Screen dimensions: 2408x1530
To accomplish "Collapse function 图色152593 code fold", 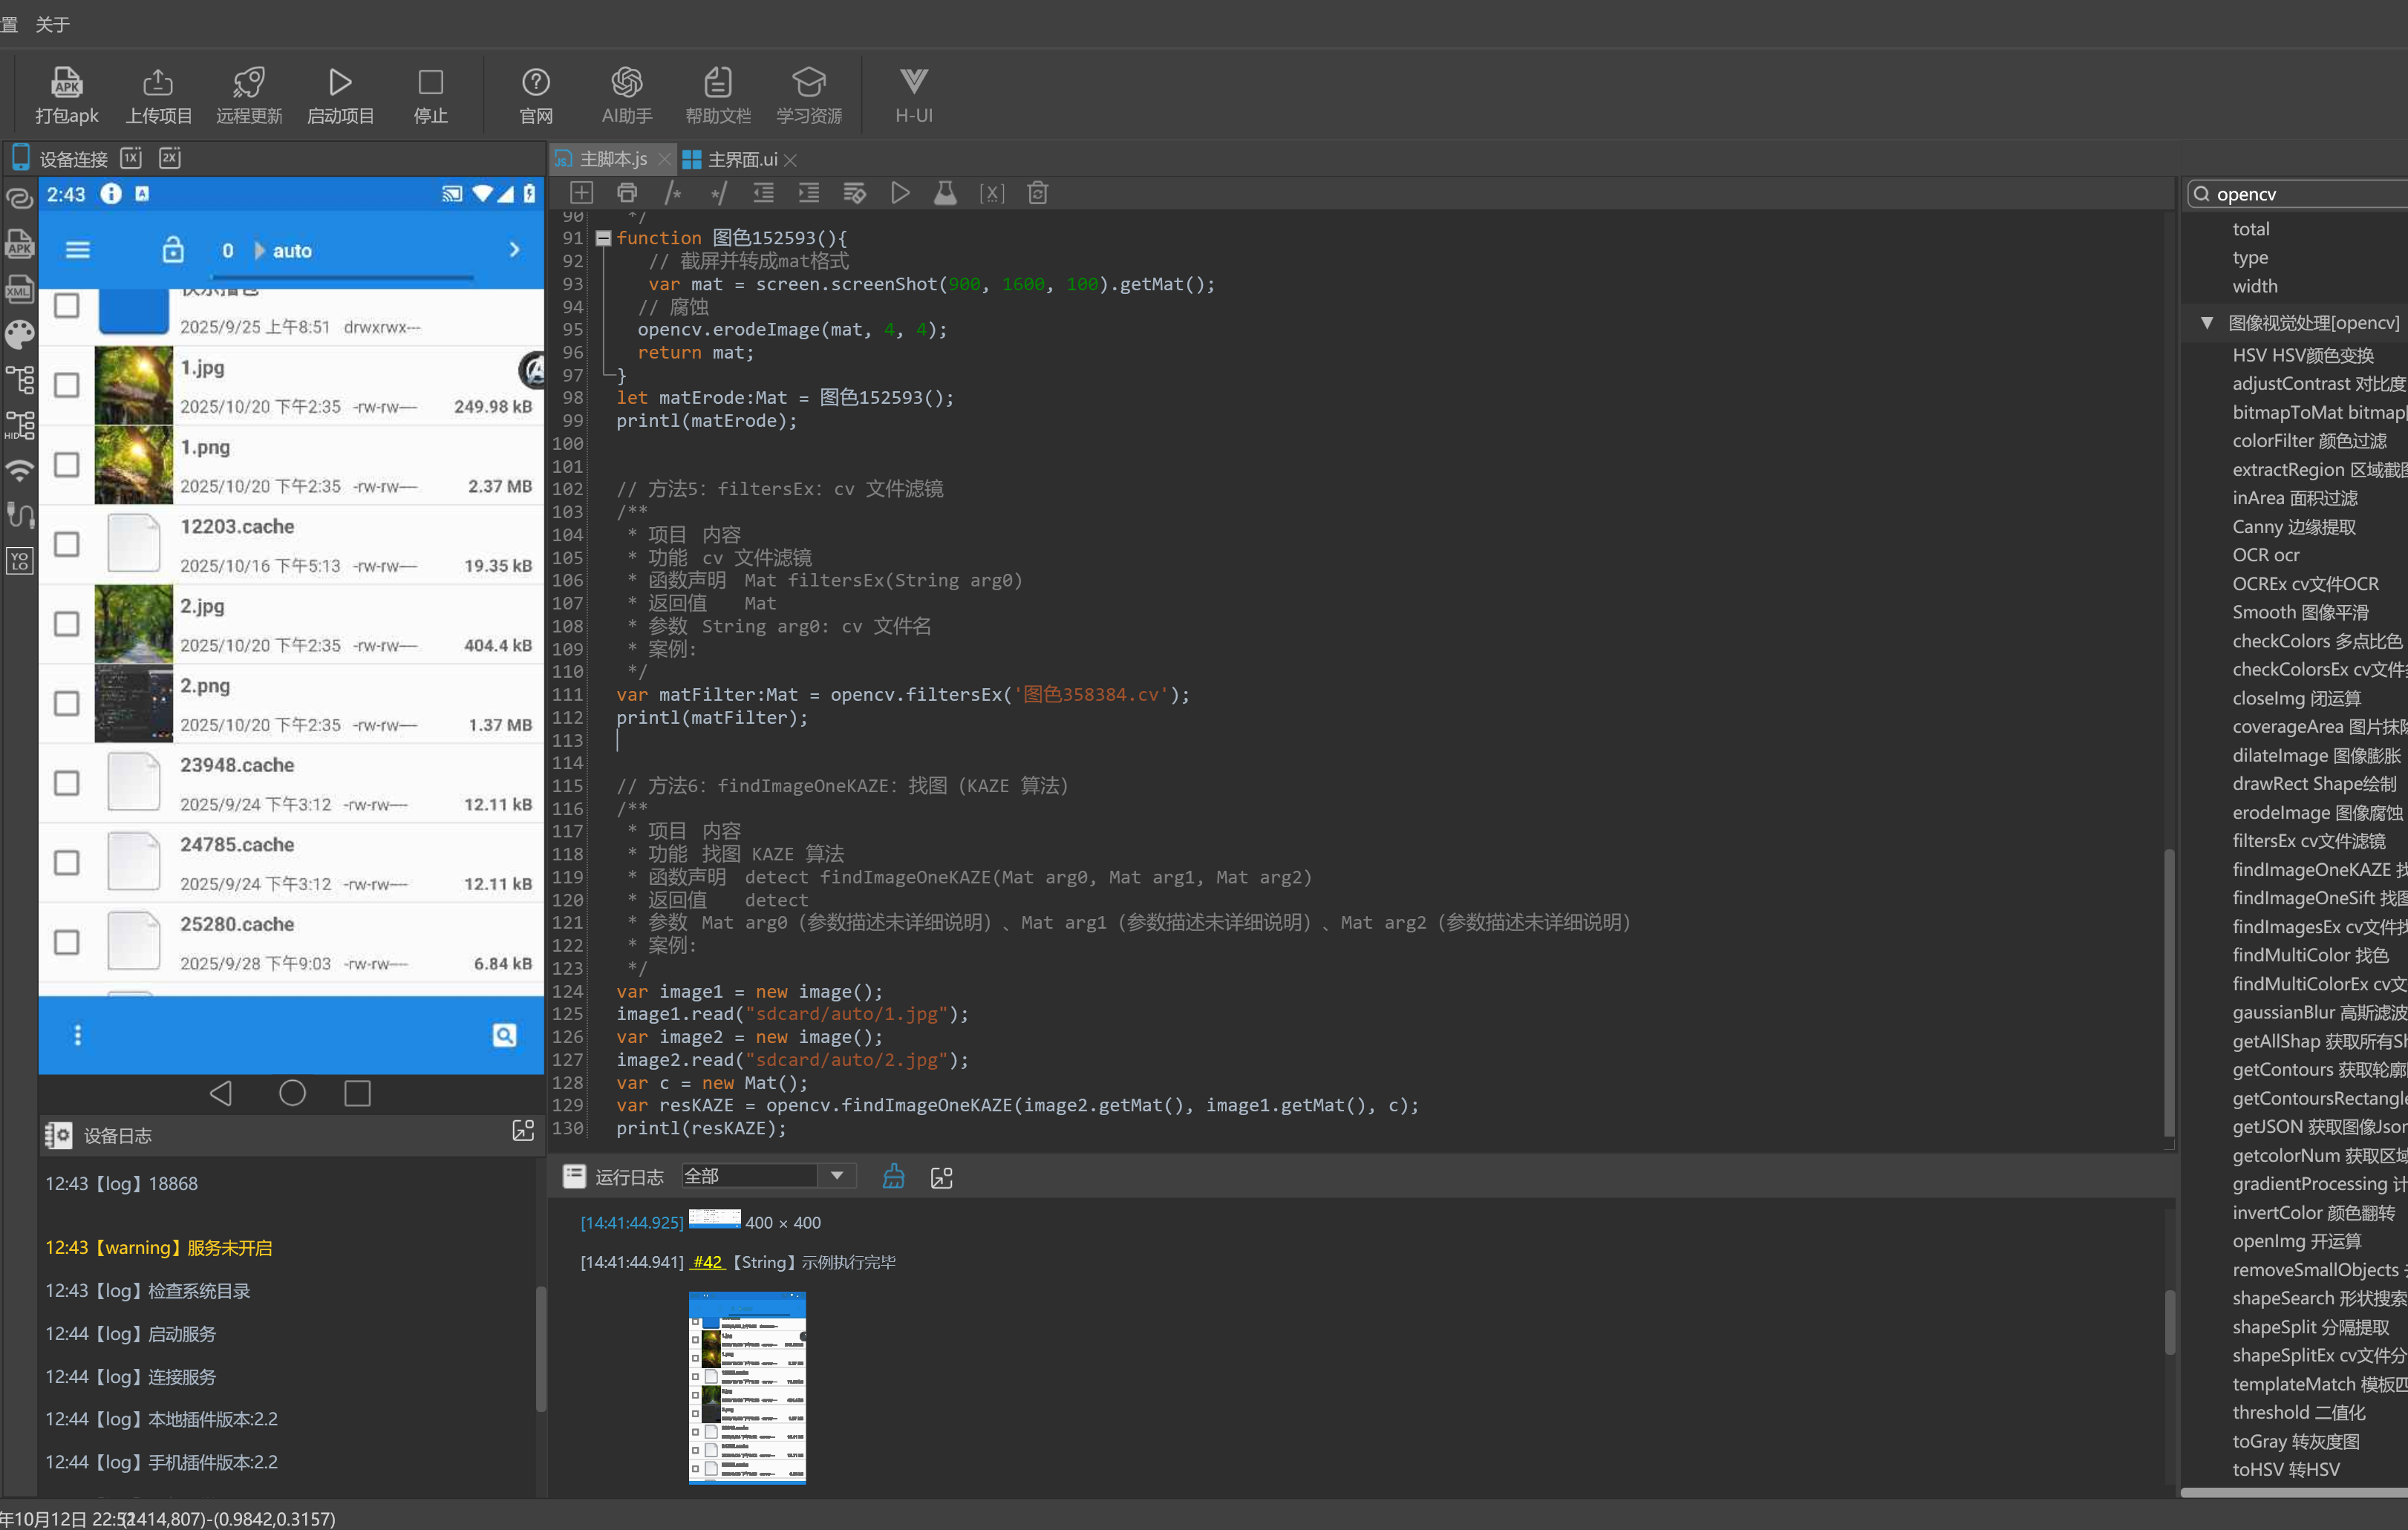I will pos(603,238).
